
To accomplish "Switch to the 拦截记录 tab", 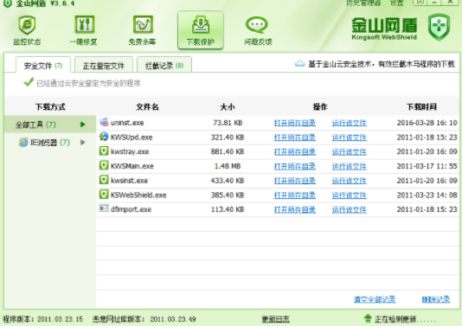I will (164, 65).
